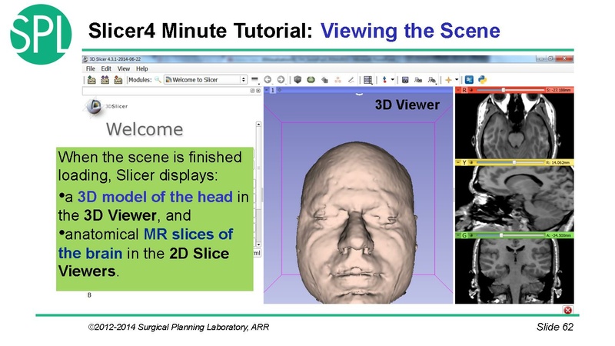Click the module panel vertical scrollbar up arrow
Viewport: 615px width, 346px height.
point(258,125)
